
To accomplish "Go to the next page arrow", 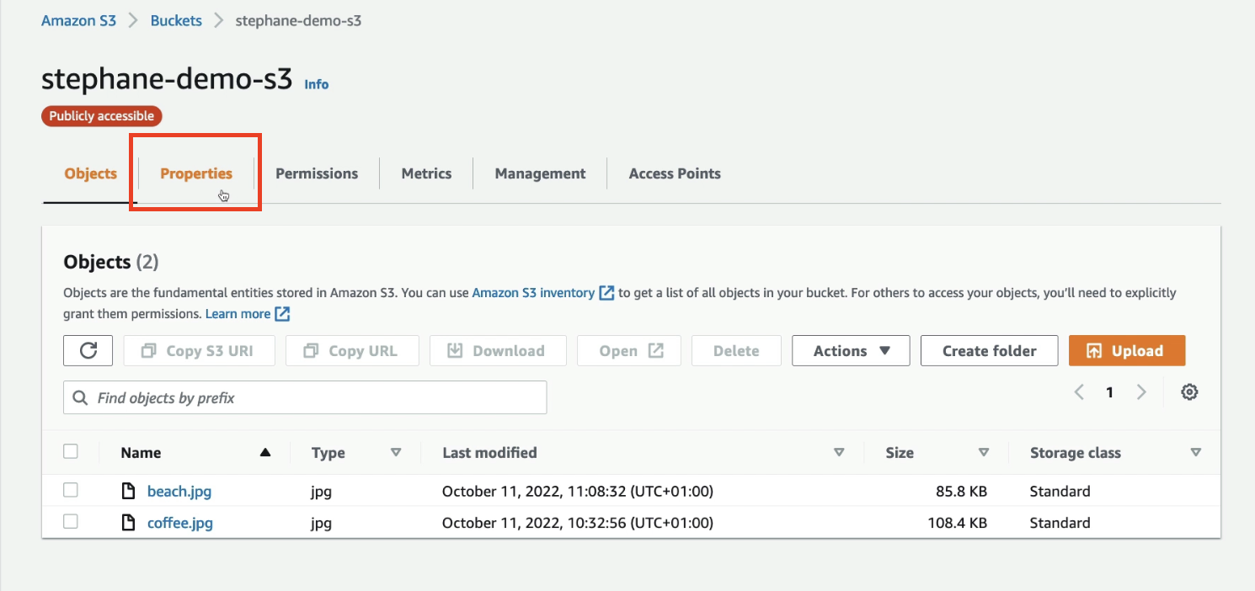I will tap(1141, 392).
